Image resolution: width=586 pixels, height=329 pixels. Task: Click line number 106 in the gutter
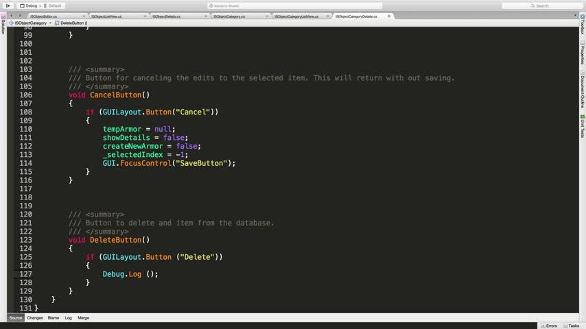[x=26, y=95]
